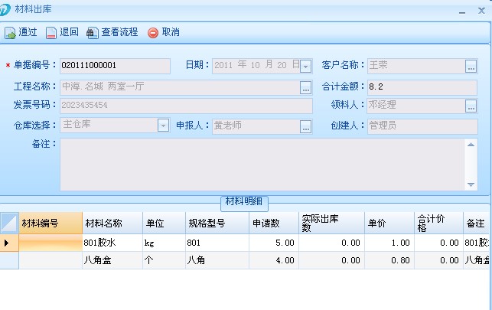Click the 备注 scrollbar down arrow
Image resolution: width=492 pixels, height=310 pixels.
(471, 184)
